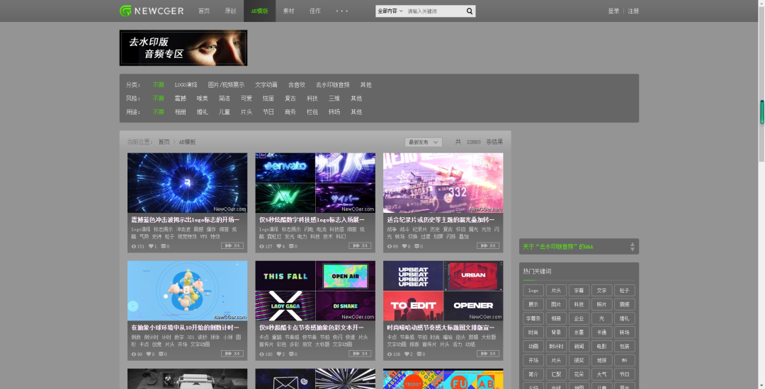The image size is (765, 389).
Task: Click inside the keyword search input field
Action: click(434, 11)
